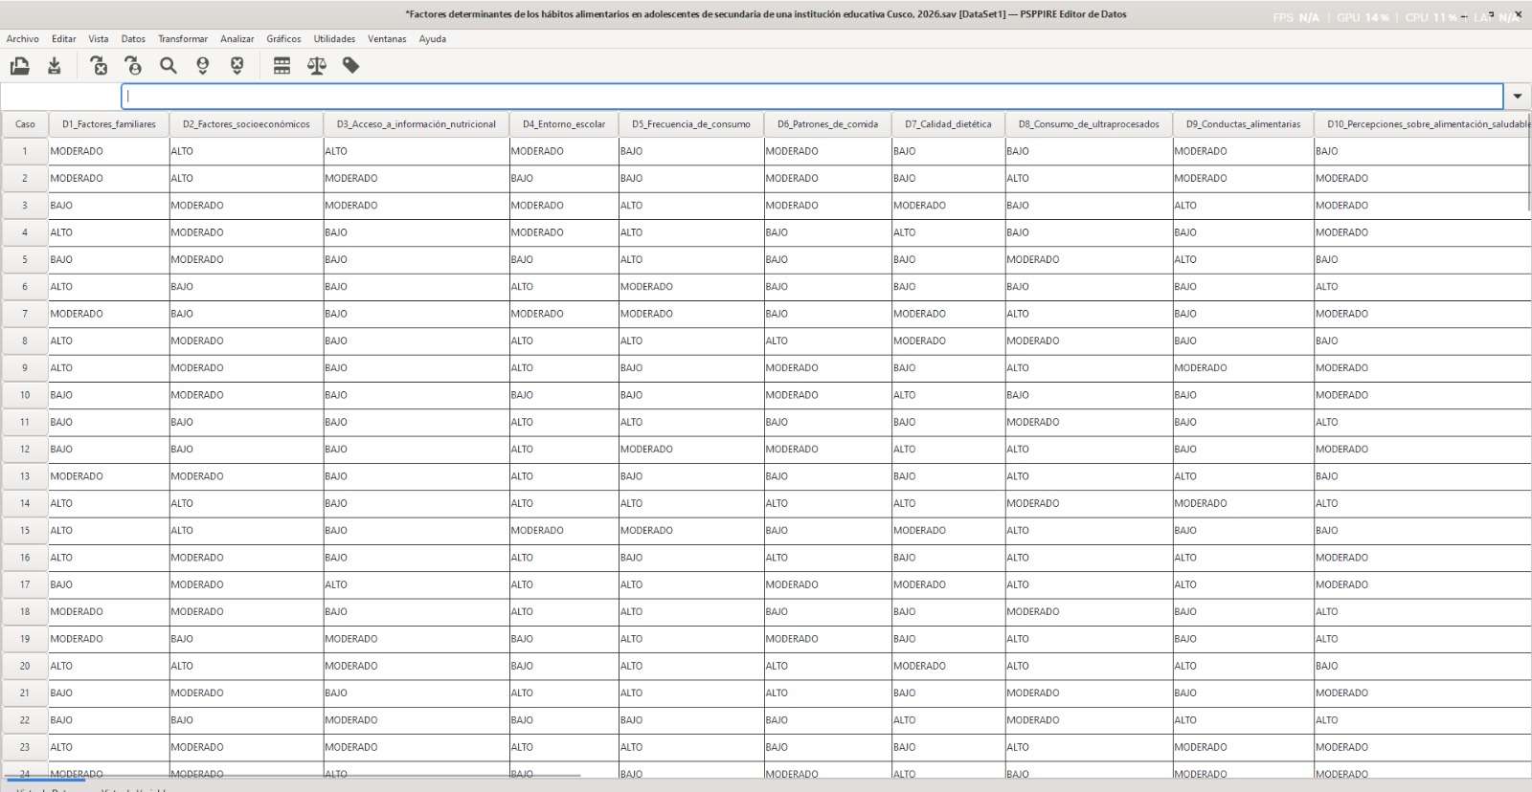Screen dimensions: 1532x792
Task: Click the Insert case icon
Action: pos(203,65)
